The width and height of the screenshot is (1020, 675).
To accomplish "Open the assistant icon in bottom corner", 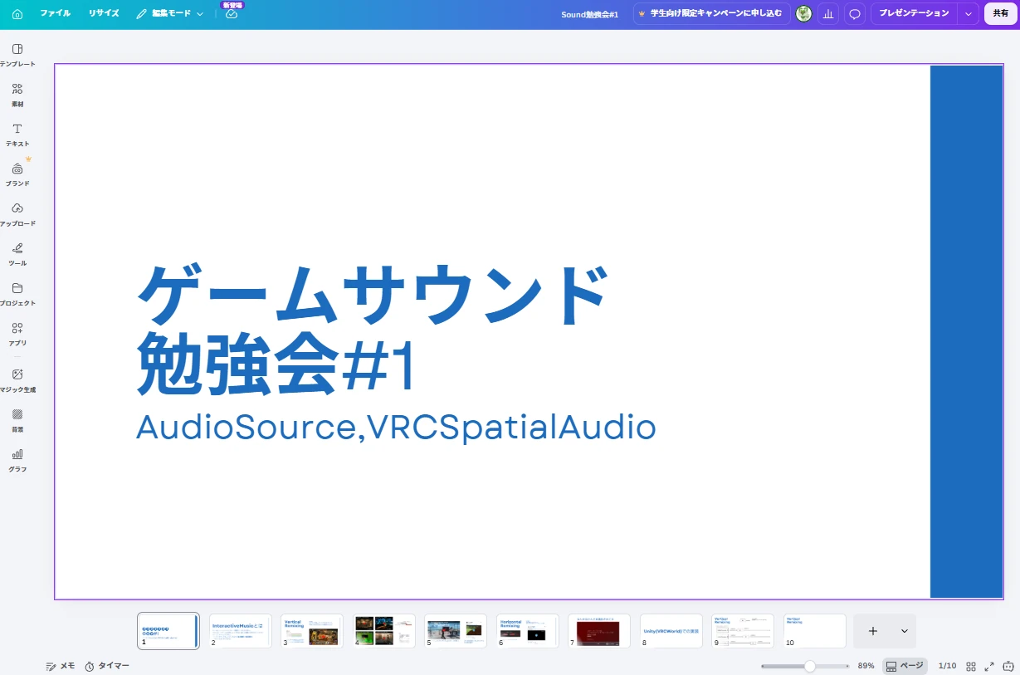I will (1008, 666).
